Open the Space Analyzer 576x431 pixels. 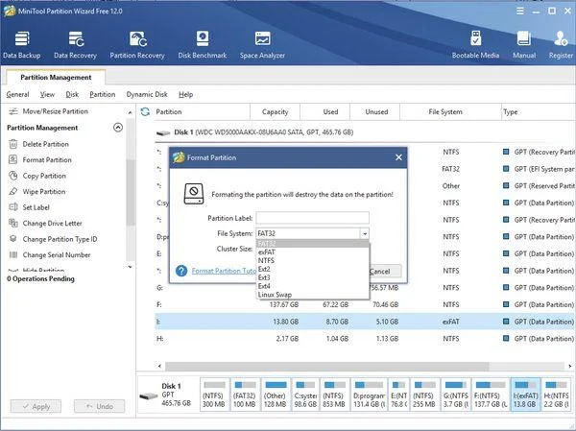coord(262,45)
